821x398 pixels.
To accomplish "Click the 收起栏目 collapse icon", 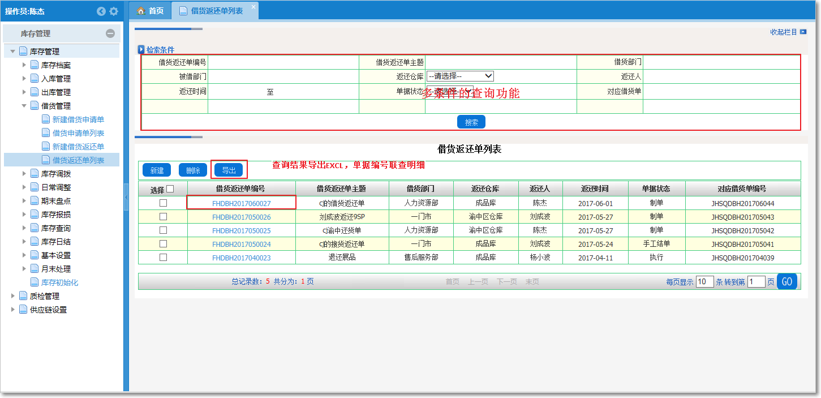I will [803, 32].
